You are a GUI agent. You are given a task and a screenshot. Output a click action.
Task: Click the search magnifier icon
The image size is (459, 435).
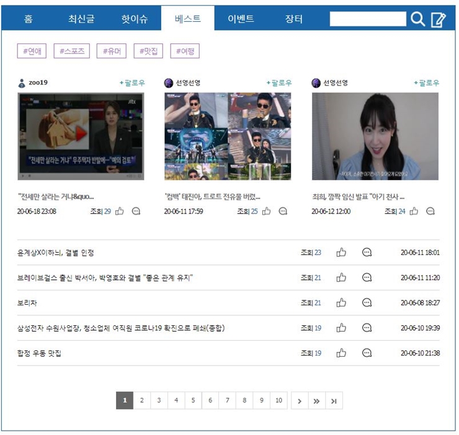pos(418,19)
